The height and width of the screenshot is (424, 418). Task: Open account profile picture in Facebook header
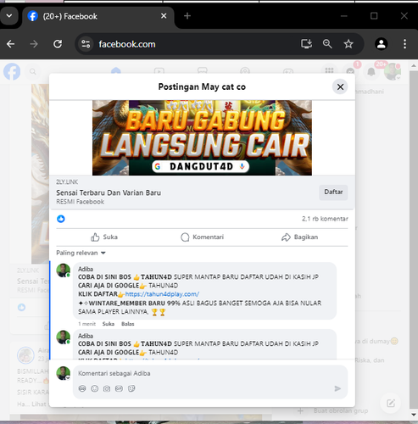[393, 72]
